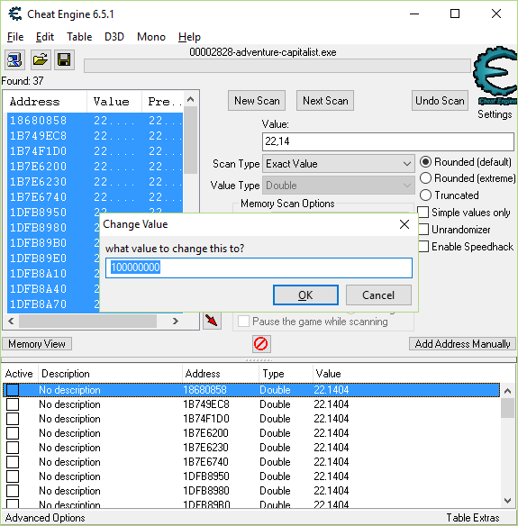The height and width of the screenshot is (526, 518).
Task: Toggle the Simple values only checkbox
Action: [x=423, y=213]
